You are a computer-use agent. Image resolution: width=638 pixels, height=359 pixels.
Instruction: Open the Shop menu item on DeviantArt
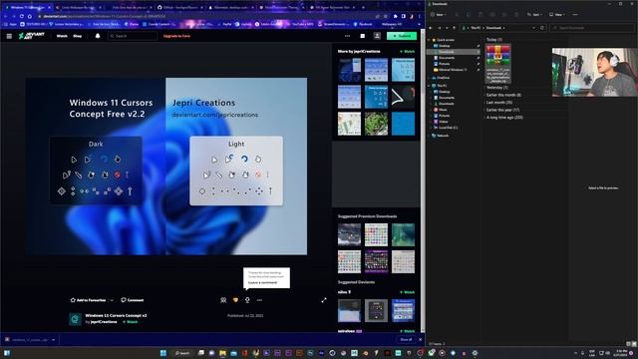[x=78, y=36]
